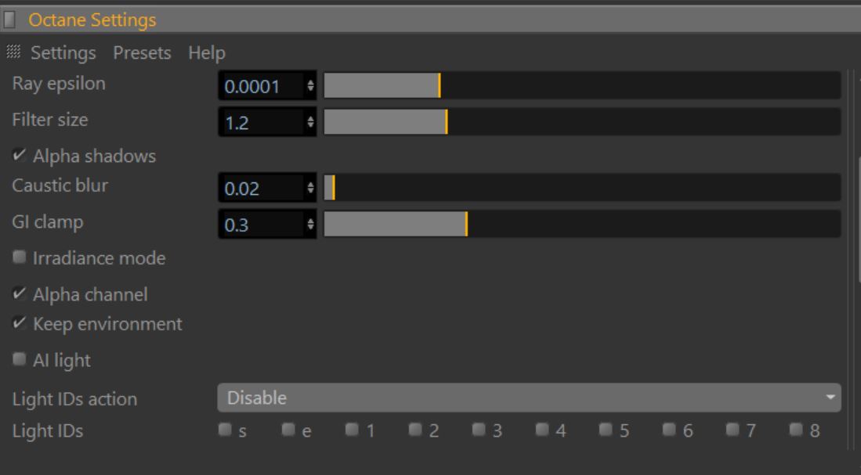
Task: Expand the Light IDs action dropdown
Action: pyautogui.click(x=528, y=398)
